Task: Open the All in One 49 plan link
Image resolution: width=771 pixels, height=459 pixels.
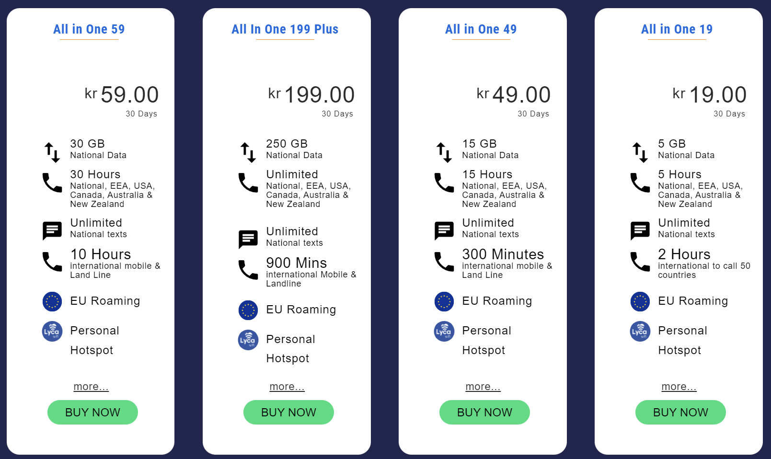Action: pos(481,29)
